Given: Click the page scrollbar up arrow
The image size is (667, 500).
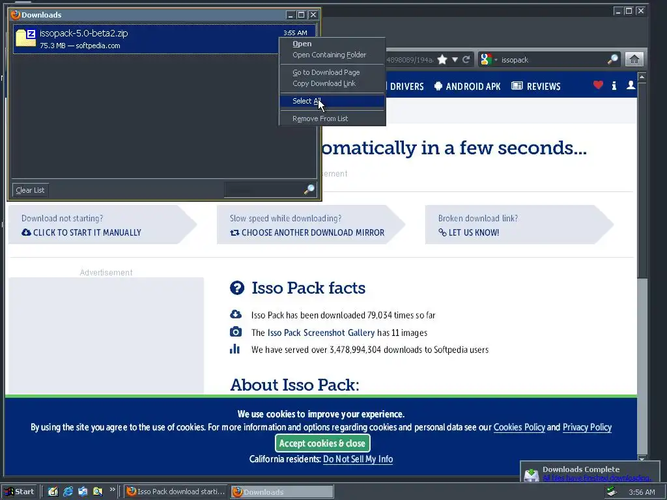Looking at the screenshot, I should [x=642, y=77].
